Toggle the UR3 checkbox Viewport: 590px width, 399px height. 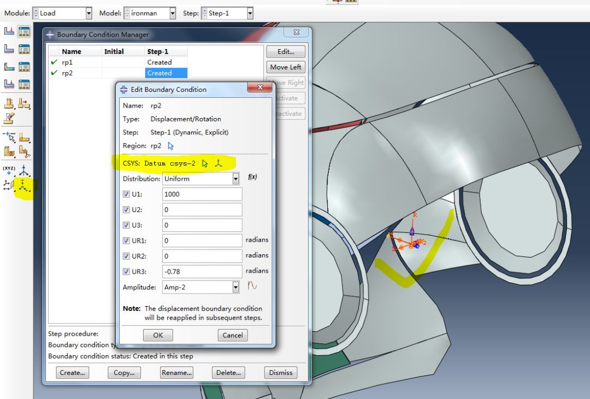click(126, 272)
